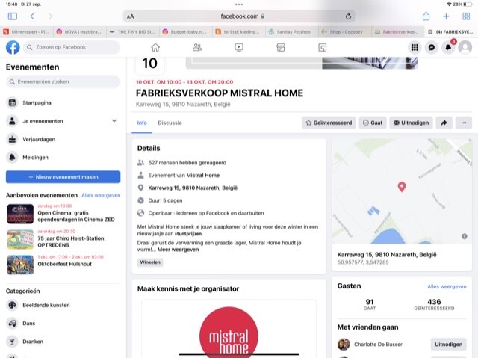Screen dimensions: 478x358
Task: Switch to the Sanitas Petshop browser tab
Action: 292,31
